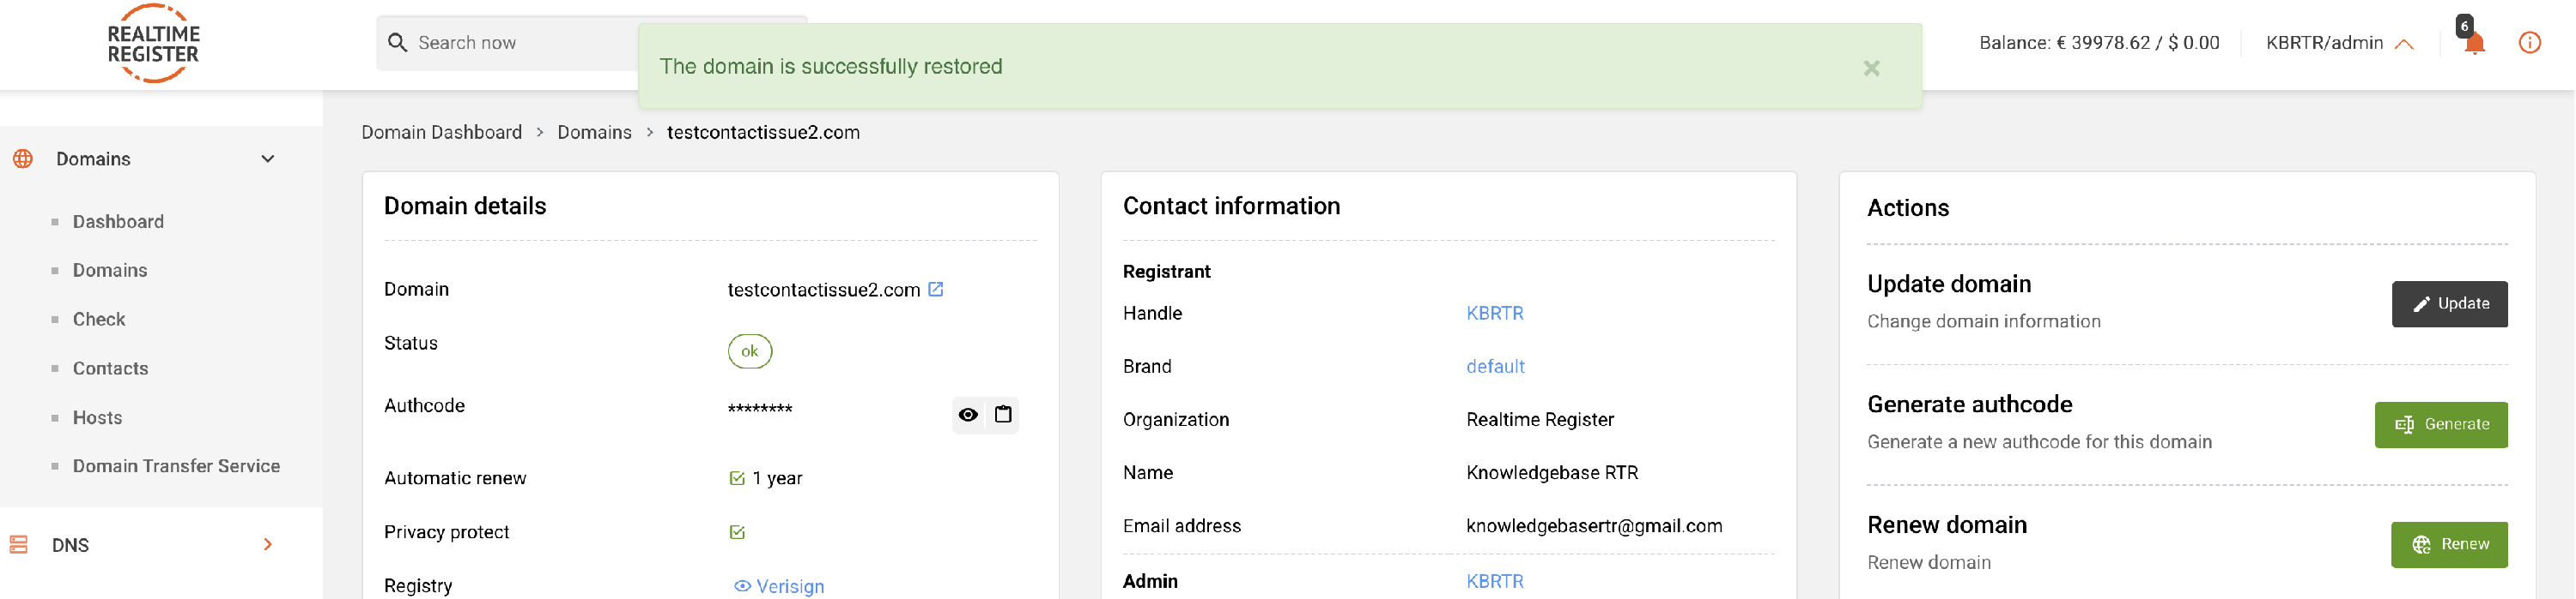This screenshot has height=599, width=2576.
Task: Open external link icon beside domain name
Action: (936, 290)
